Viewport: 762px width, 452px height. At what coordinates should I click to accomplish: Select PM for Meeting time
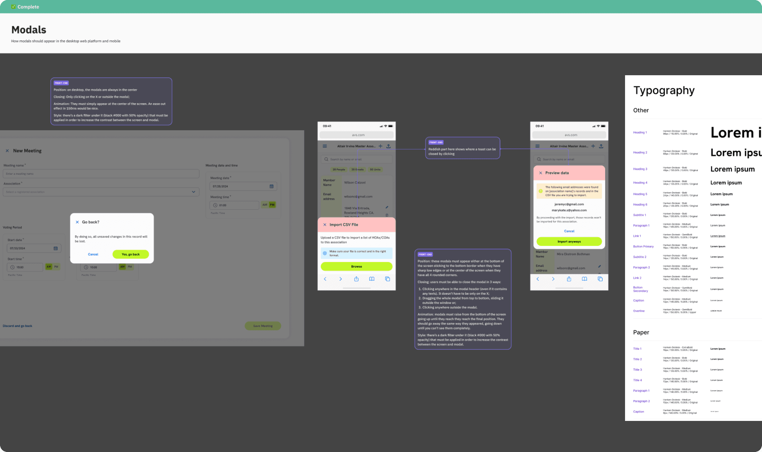coord(272,205)
